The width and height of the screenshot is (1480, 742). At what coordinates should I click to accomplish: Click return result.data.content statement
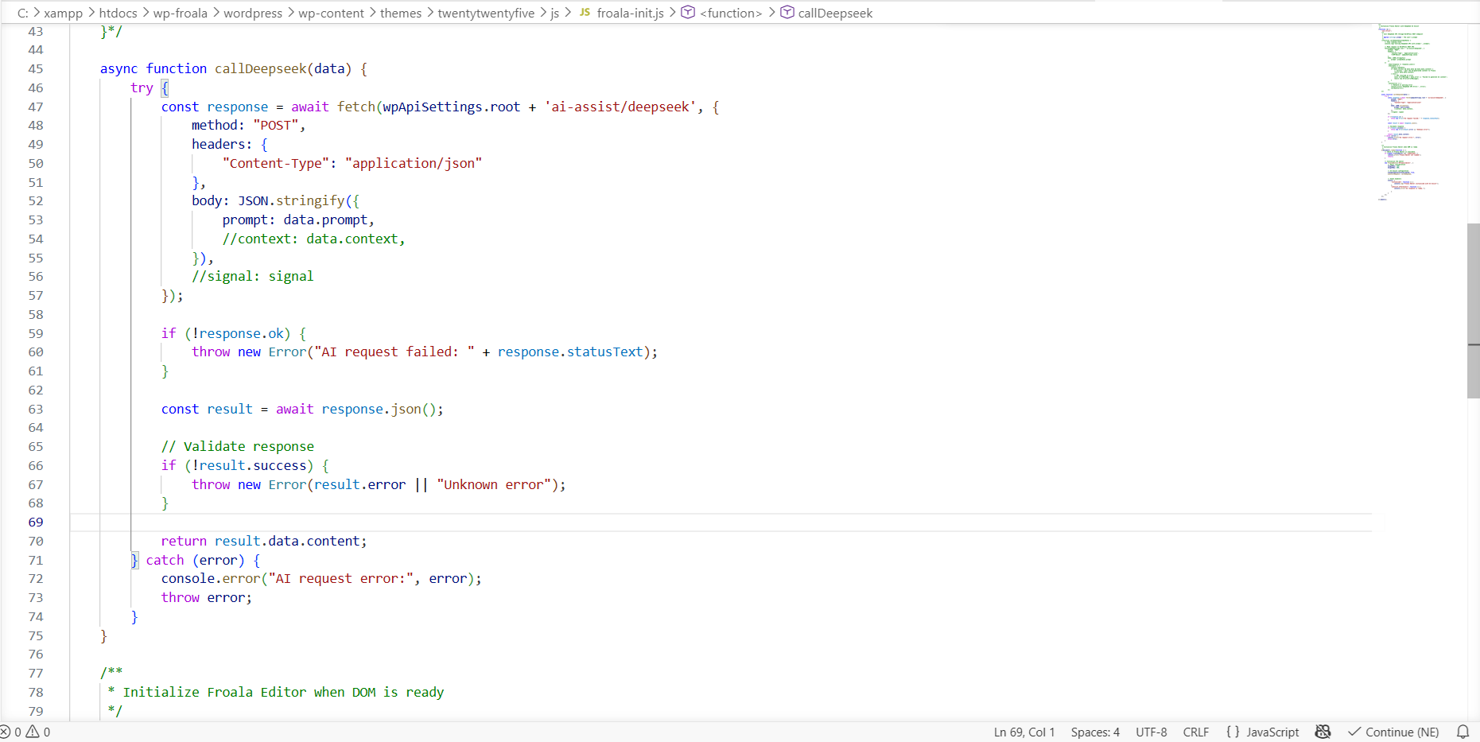pos(264,541)
